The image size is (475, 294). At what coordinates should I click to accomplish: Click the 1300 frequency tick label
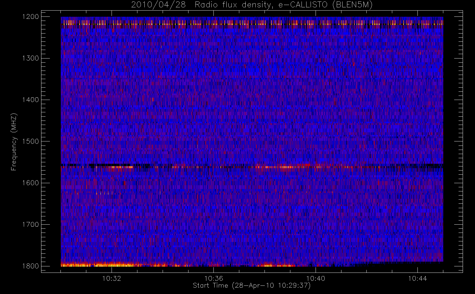tap(31, 58)
